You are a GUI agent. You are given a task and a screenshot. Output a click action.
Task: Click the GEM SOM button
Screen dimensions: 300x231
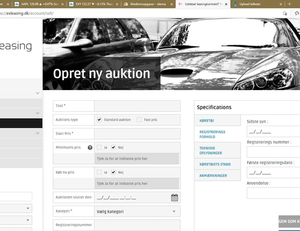(289, 221)
